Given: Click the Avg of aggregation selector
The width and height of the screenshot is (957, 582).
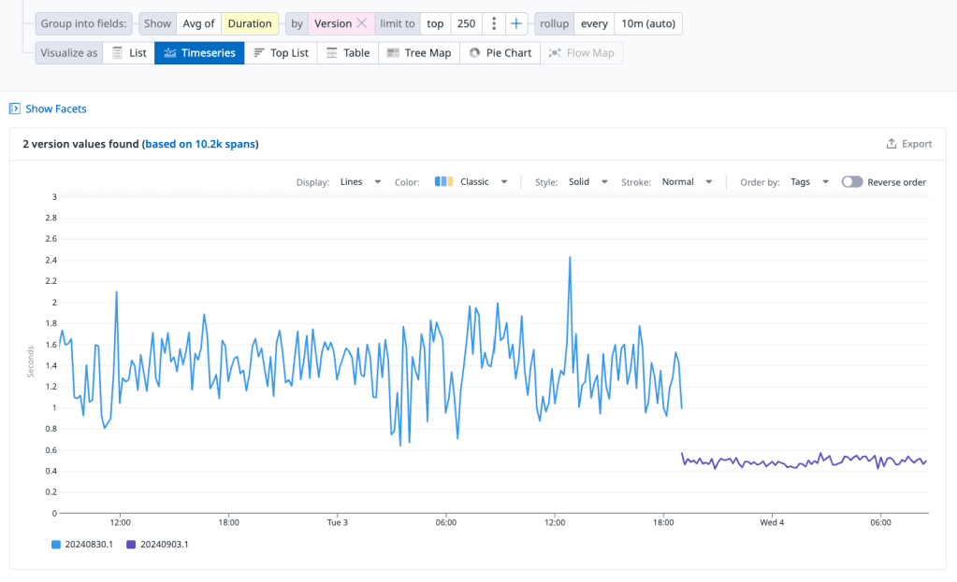Looking at the screenshot, I should click(x=198, y=23).
